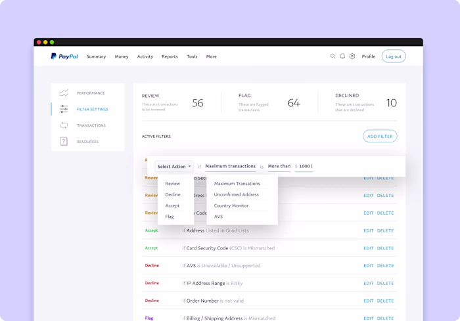Edit the Billing / Shipping Address filter
Screen dimensions: 460x321
(x=369, y=318)
